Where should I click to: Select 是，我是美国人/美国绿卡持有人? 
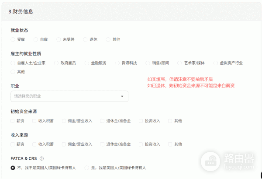[x=87, y=168]
